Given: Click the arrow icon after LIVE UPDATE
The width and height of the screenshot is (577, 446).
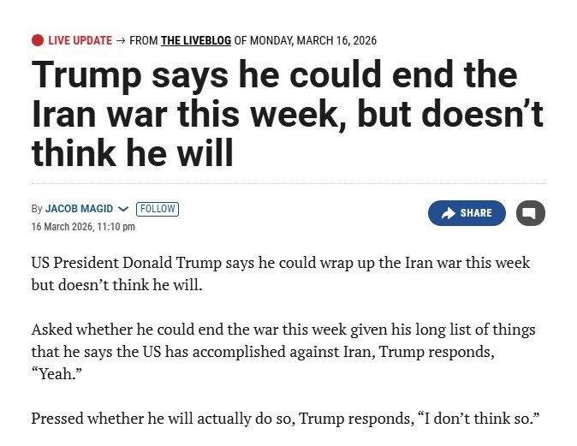Looking at the screenshot, I should [x=120, y=40].
